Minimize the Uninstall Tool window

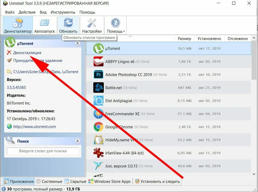point(219,3)
